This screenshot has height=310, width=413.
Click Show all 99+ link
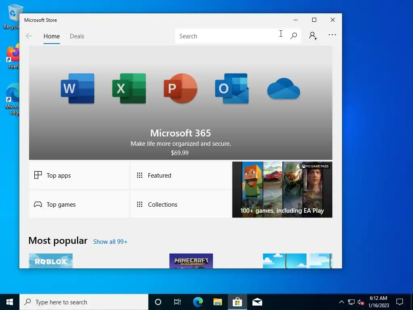pos(110,242)
